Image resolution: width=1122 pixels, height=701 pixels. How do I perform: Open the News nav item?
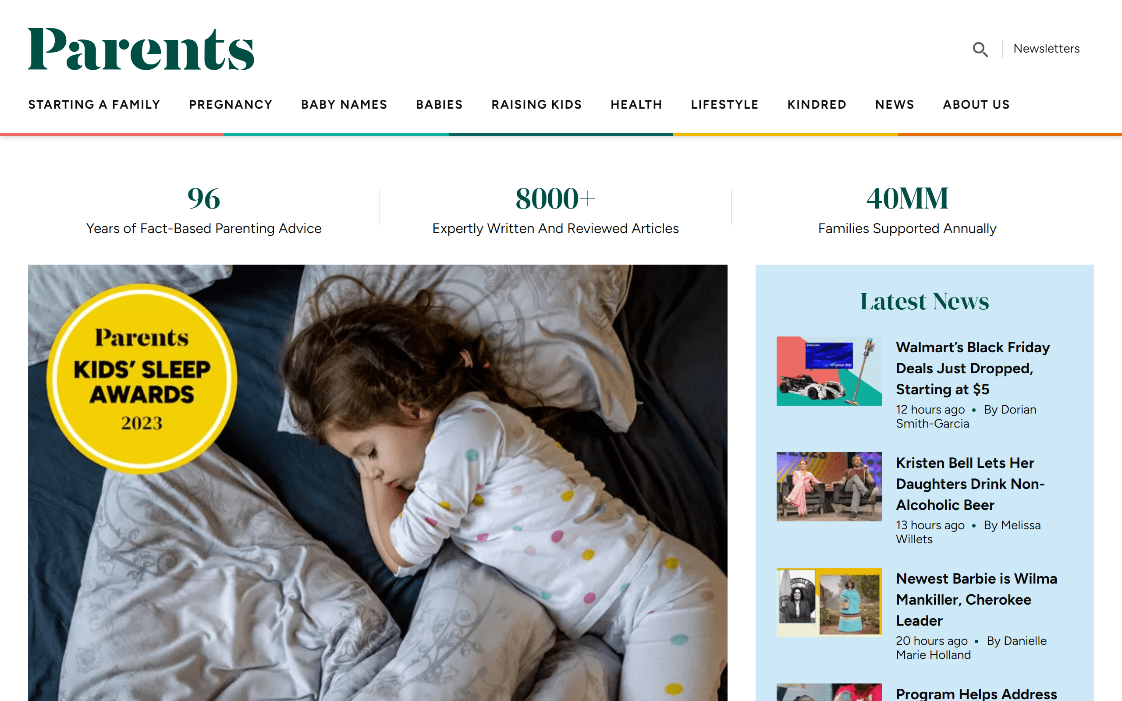point(895,104)
